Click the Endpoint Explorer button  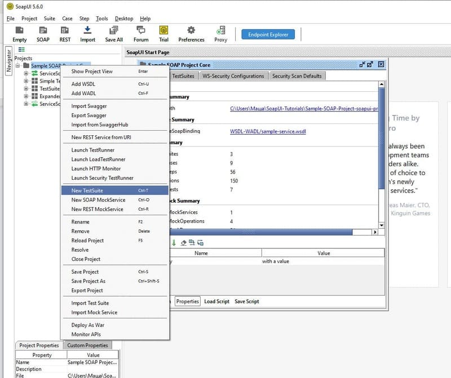268,35
